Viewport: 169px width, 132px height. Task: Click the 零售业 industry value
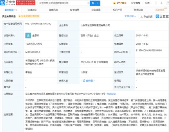pos(29,72)
